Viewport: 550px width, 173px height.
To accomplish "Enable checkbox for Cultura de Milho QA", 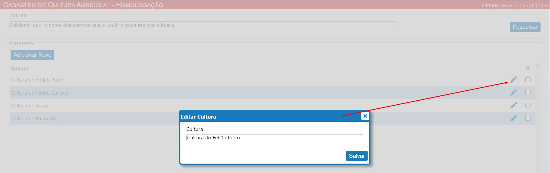I will pyautogui.click(x=528, y=118).
